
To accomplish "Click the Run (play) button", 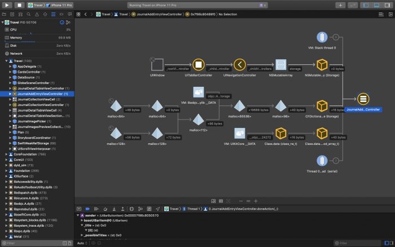I will pos(6,5).
